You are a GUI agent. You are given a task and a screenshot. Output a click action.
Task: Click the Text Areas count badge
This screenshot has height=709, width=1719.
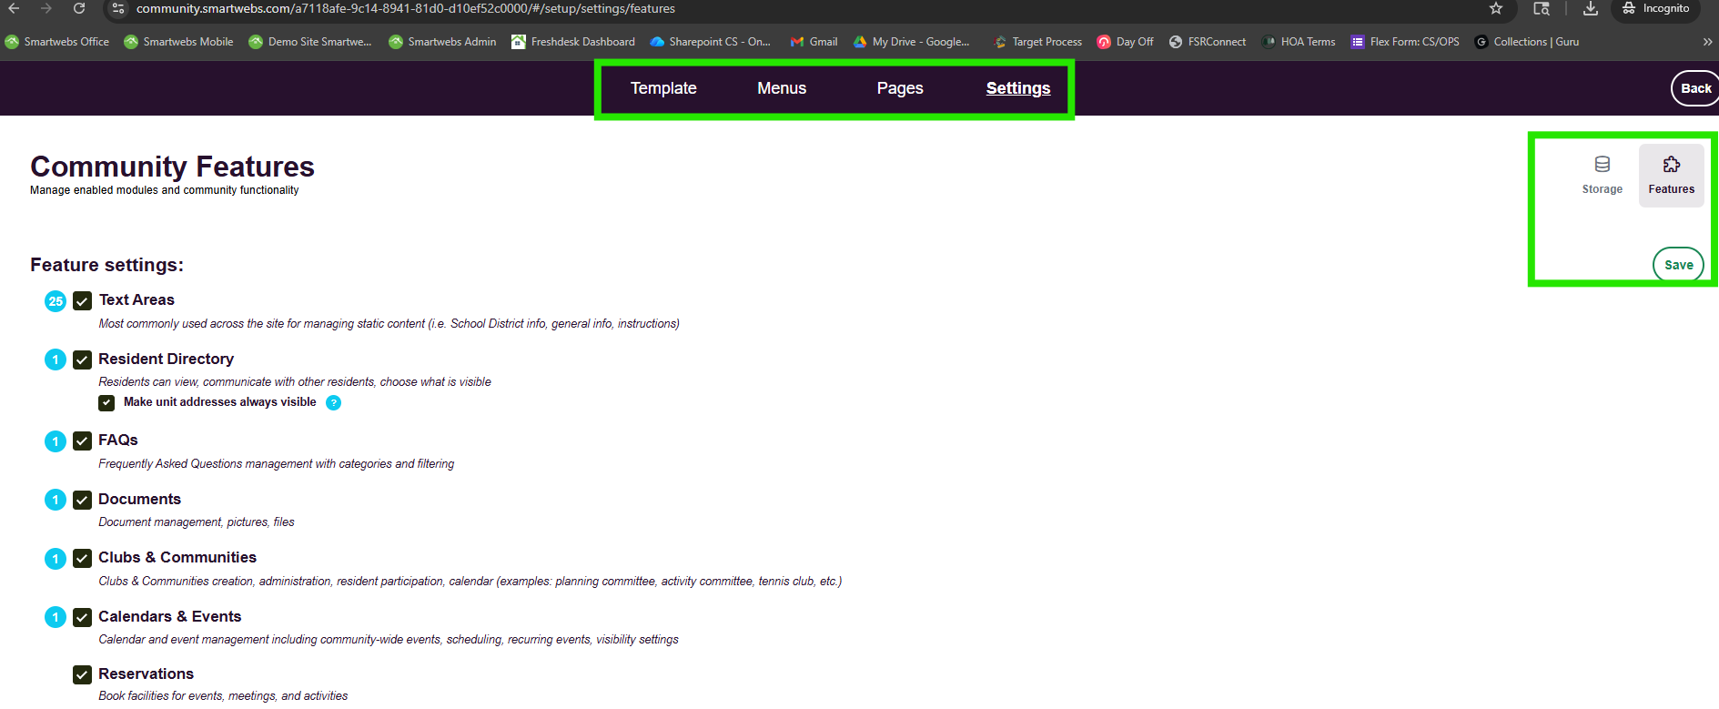coord(56,301)
